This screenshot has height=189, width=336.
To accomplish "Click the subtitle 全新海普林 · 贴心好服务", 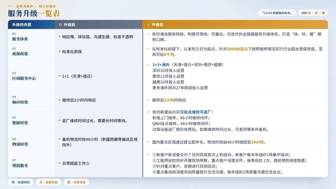I will pos(36,6).
